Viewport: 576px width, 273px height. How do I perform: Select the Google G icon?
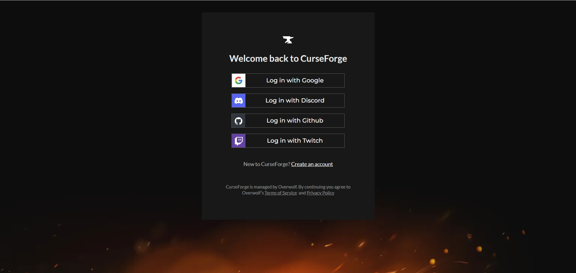[x=238, y=80]
